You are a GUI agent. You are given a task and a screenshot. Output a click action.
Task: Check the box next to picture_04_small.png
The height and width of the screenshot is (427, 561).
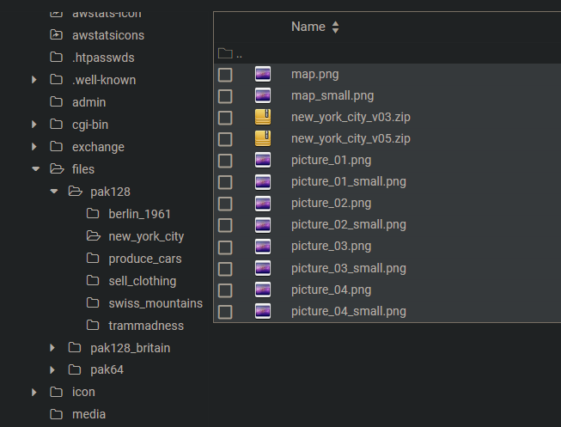[225, 312]
